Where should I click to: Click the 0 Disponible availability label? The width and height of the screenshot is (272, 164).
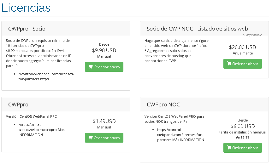point(252,35)
